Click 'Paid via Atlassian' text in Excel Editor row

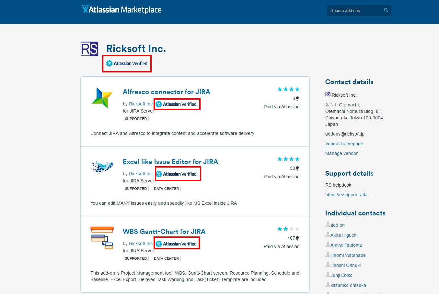tap(282, 177)
